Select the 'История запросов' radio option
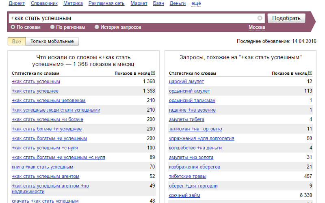 click(97, 27)
